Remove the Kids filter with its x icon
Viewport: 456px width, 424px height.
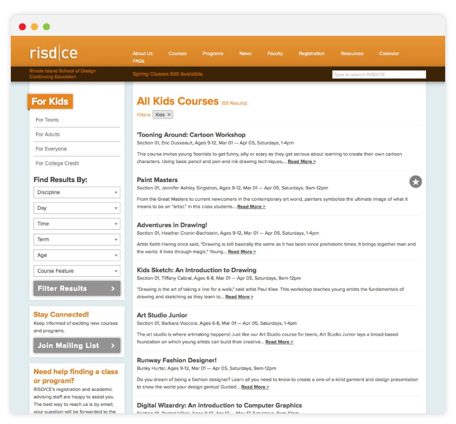point(169,115)
